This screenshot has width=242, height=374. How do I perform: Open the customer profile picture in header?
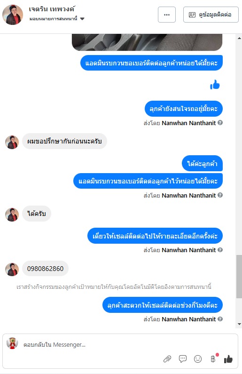click(13, 15)
